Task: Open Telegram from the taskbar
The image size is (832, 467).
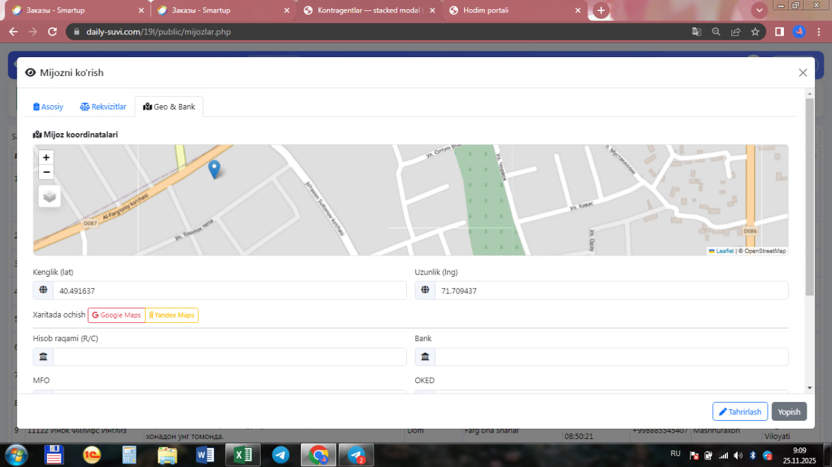Action: click(x=281, y=455)
